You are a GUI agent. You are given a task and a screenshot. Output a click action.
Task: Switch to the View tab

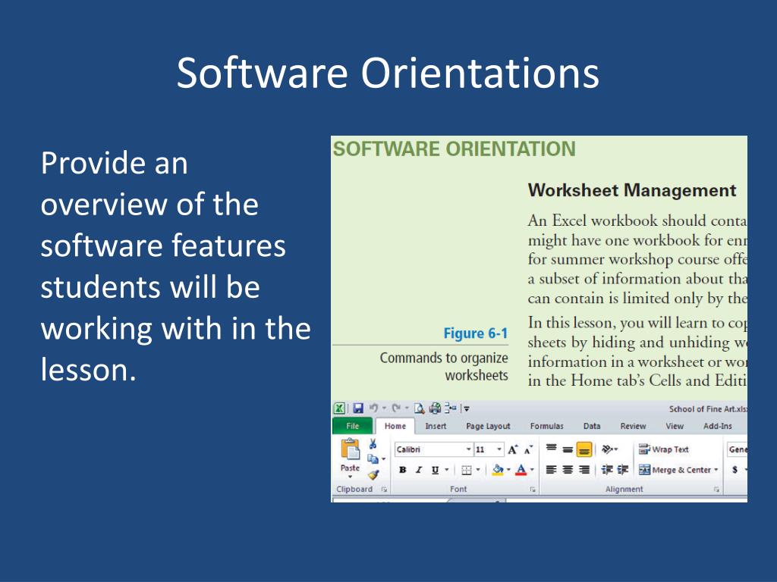coord(675,426)
